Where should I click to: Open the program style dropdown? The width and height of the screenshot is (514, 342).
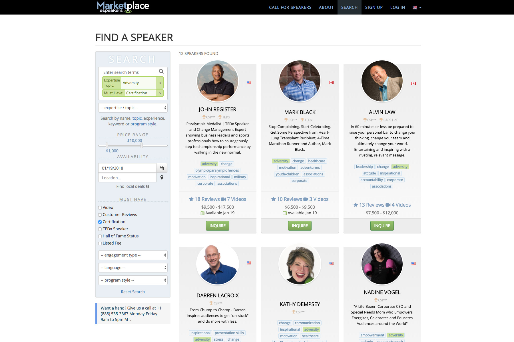pyautogui.click(x=133, y=280)
